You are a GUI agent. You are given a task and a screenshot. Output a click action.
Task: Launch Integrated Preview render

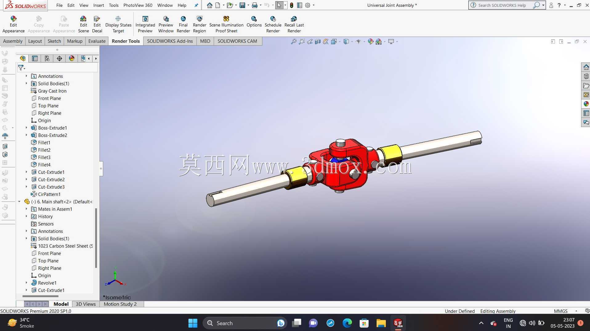pos(145,24)
